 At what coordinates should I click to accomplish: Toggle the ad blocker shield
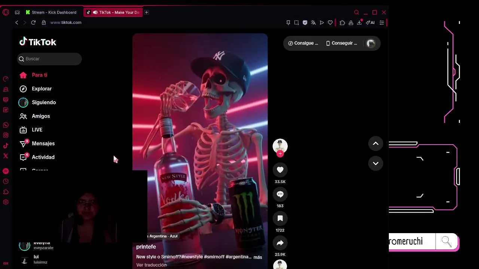tap(305, 22)
